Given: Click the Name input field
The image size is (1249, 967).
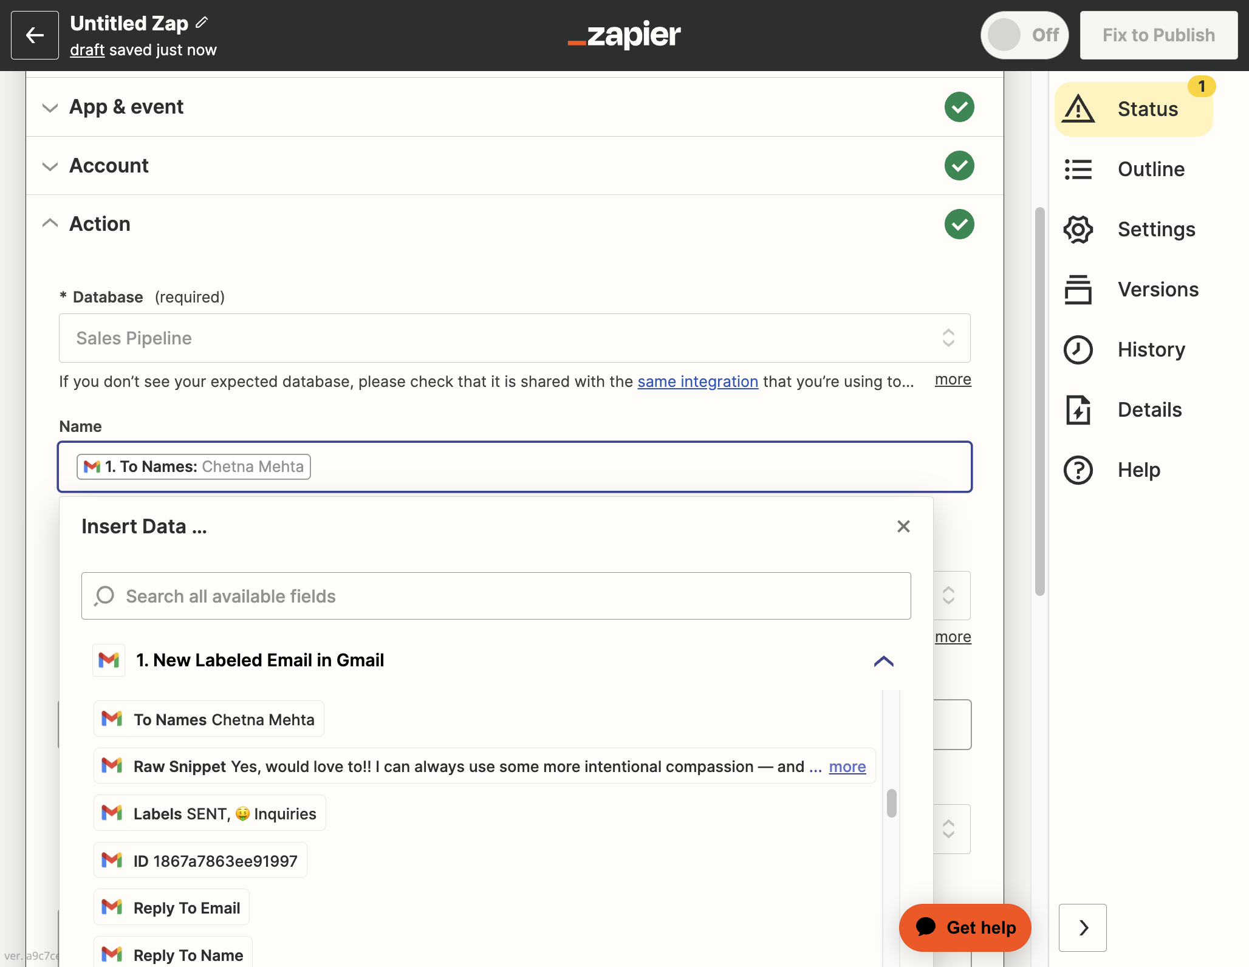Looking at the screenshot, I should click(515, 467).
